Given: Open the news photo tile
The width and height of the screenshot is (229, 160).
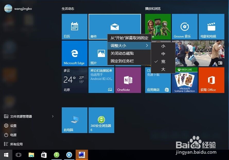Looking at the screenshot, I should tap(200, 53).
